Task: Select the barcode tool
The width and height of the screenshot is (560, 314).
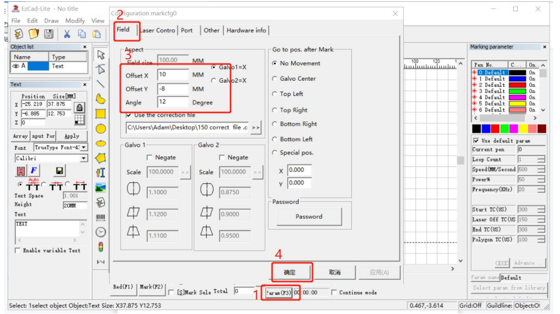Action: click(101, 217)
